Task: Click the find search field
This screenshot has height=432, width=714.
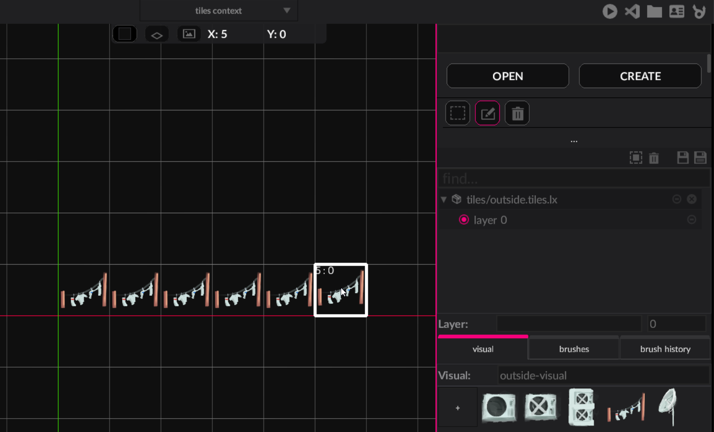Action: click(x=573, y=178)
